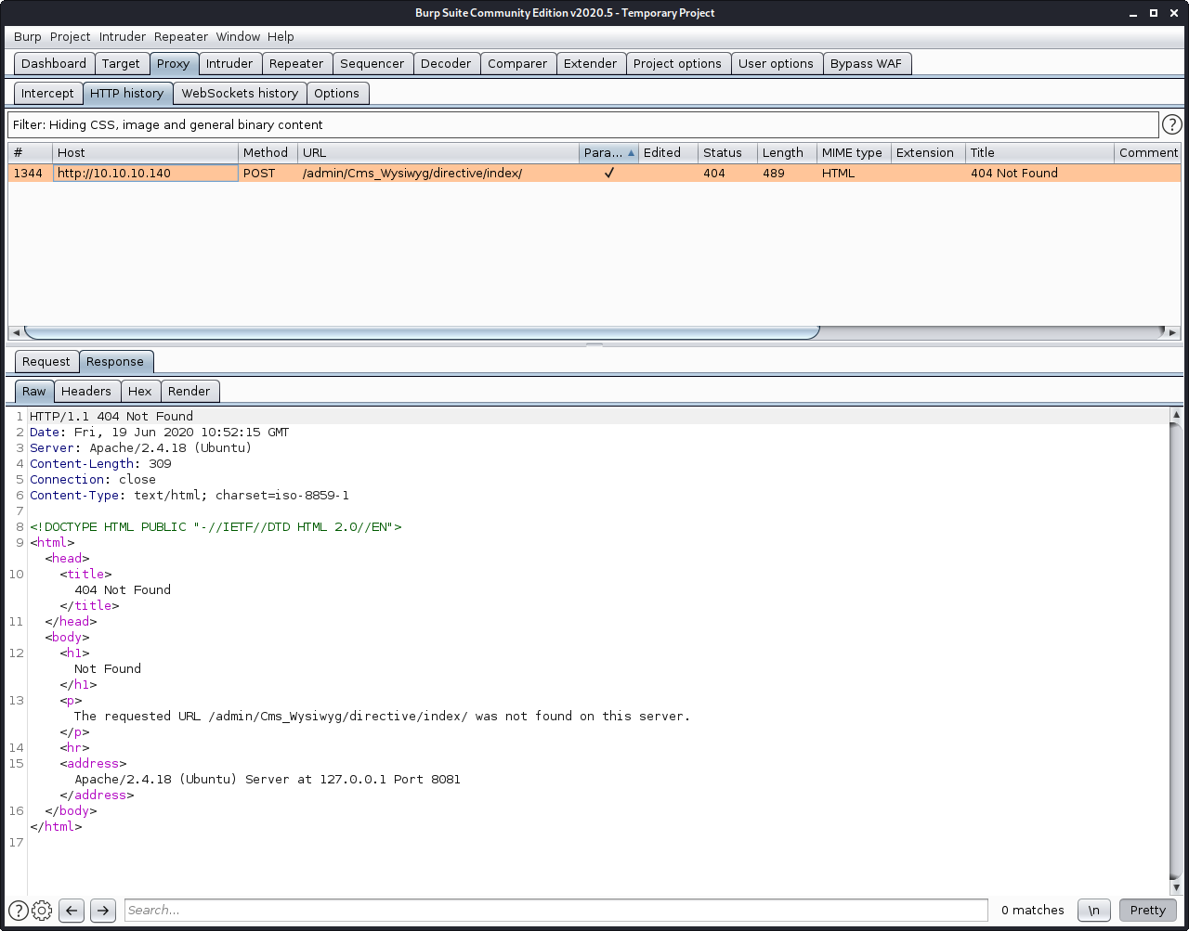Show the Response message tab

pos(115,362)
